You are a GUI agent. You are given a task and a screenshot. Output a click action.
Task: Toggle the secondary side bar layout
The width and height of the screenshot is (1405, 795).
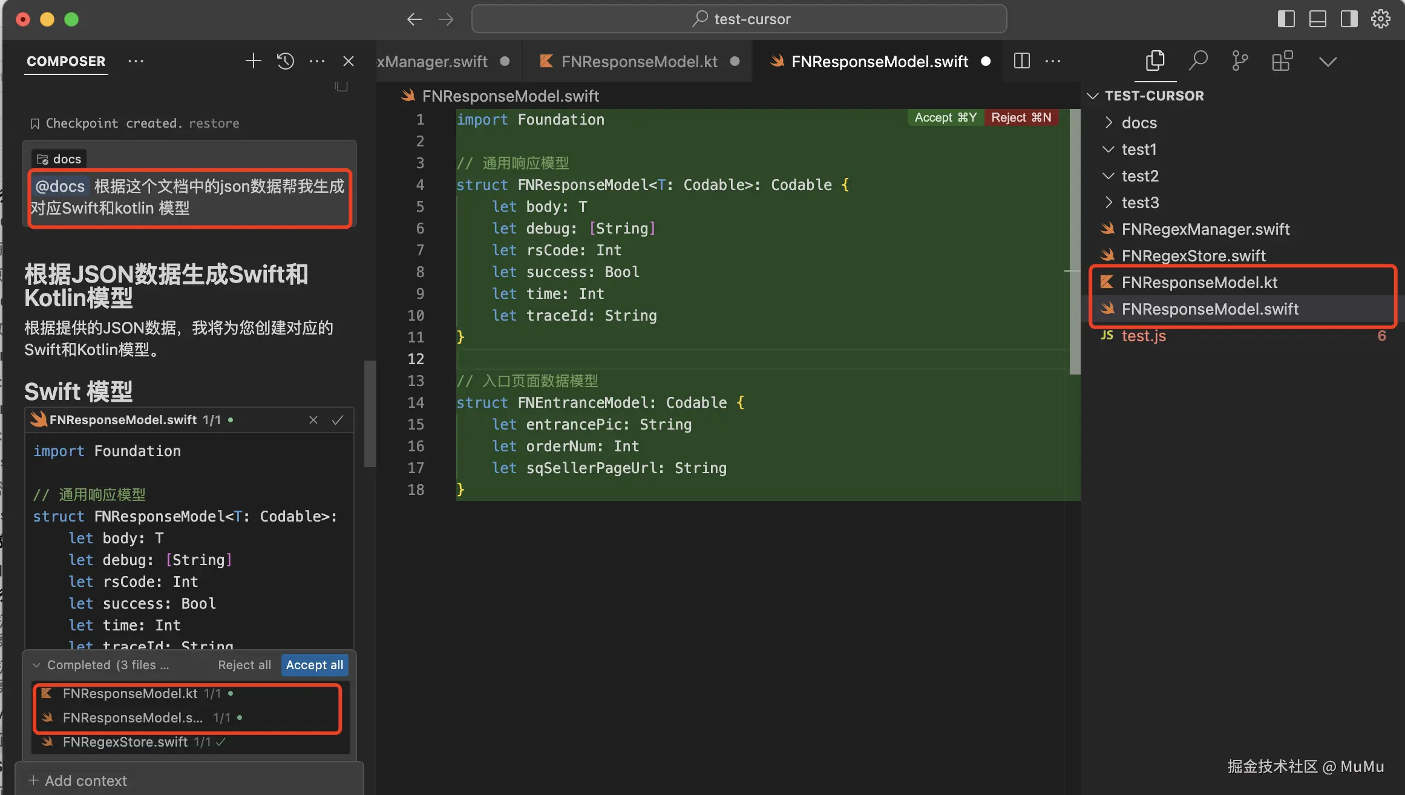coord(1349,19)
